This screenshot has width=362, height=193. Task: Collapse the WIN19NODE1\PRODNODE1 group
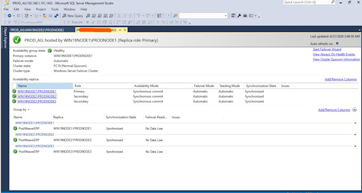(x=355, y=123)
